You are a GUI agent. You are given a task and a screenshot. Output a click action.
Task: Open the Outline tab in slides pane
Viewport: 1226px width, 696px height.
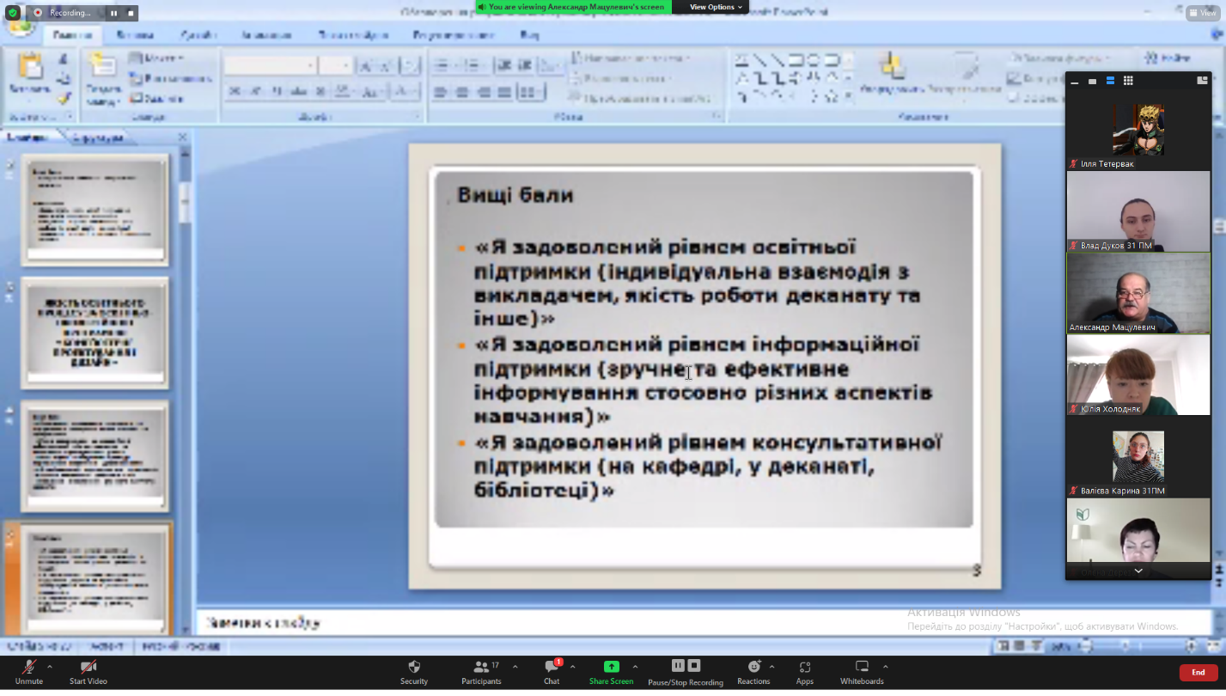click(x=97, y=137)
